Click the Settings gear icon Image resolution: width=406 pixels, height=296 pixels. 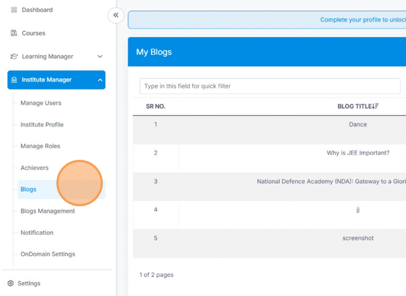click(x=11, y=283)
